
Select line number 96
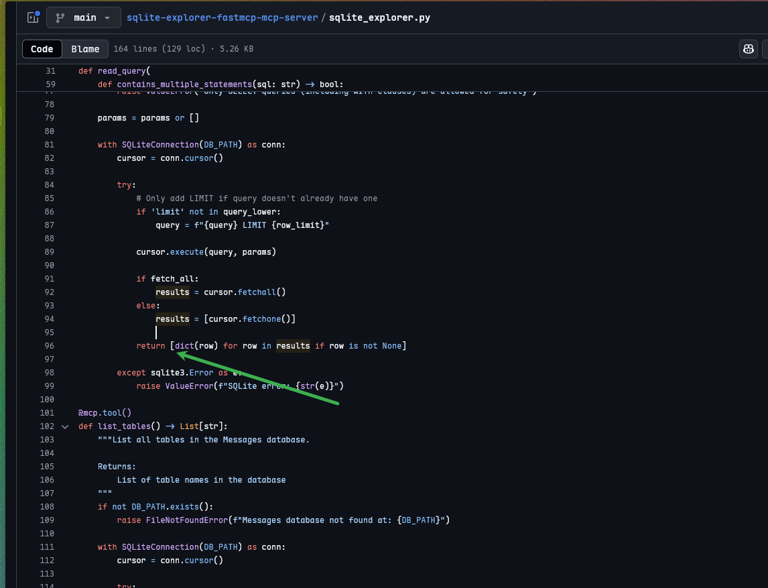(49, 346)
